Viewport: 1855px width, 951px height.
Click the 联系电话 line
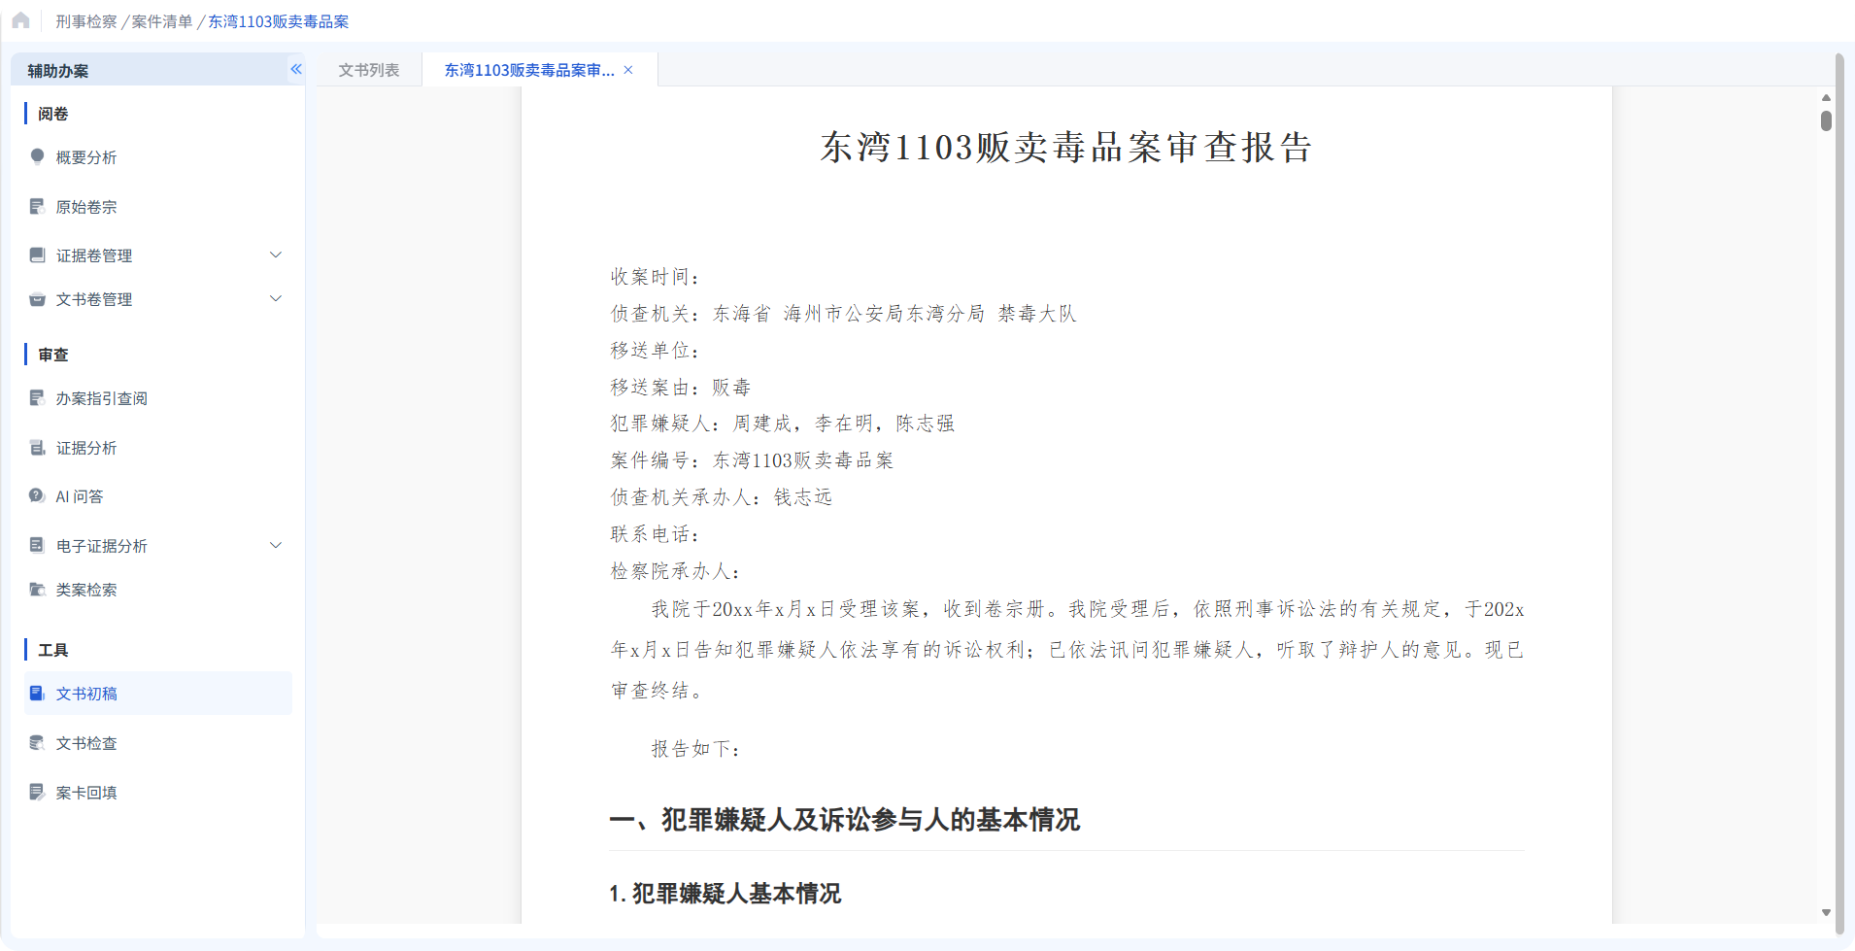[656, 534]
